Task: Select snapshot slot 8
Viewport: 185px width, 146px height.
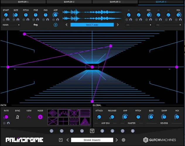Action: click(133, 131)
